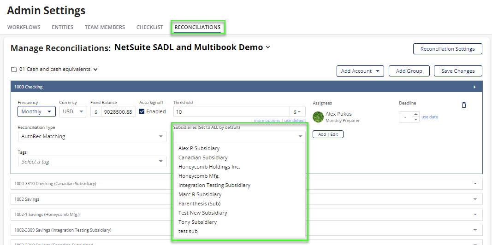Open the Reconciliation Type dropdown

coord(92,136)
